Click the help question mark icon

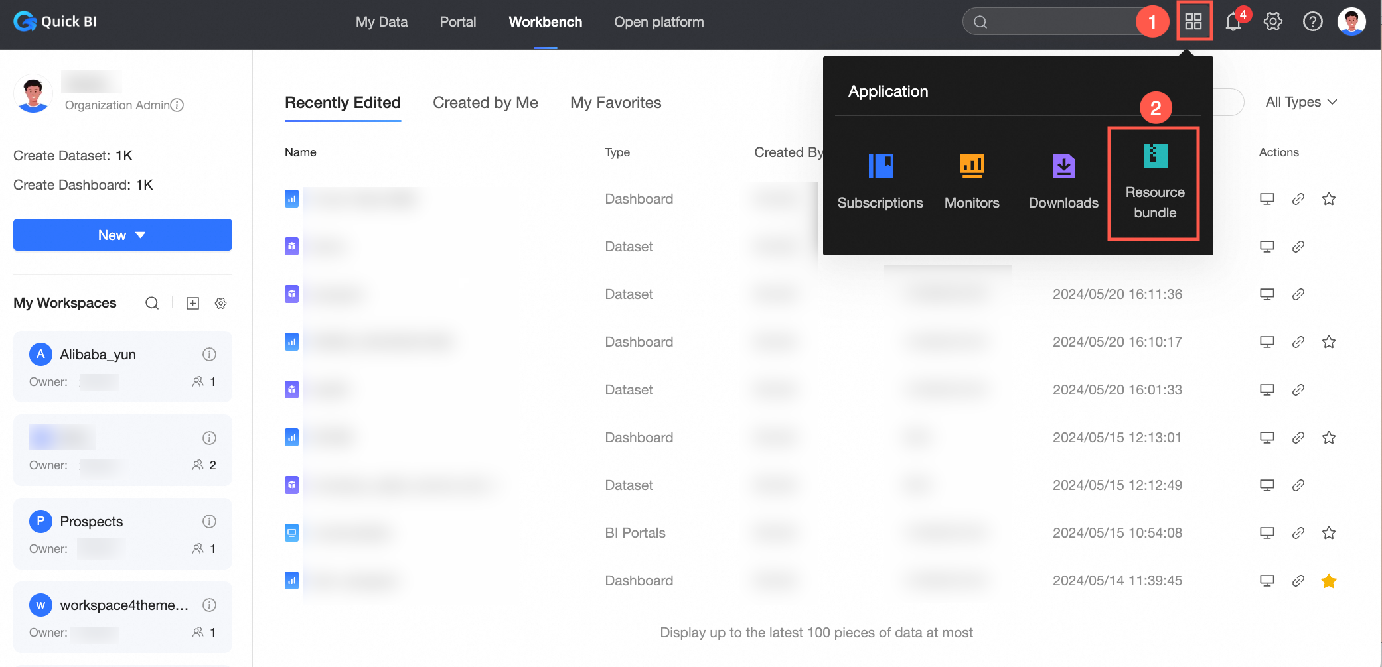(1312, 22)
